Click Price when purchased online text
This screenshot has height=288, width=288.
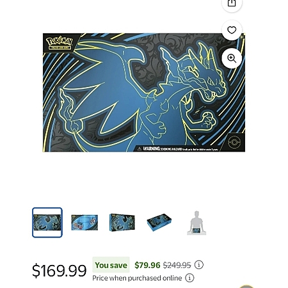pyautogui.click(x=137, y=278)
